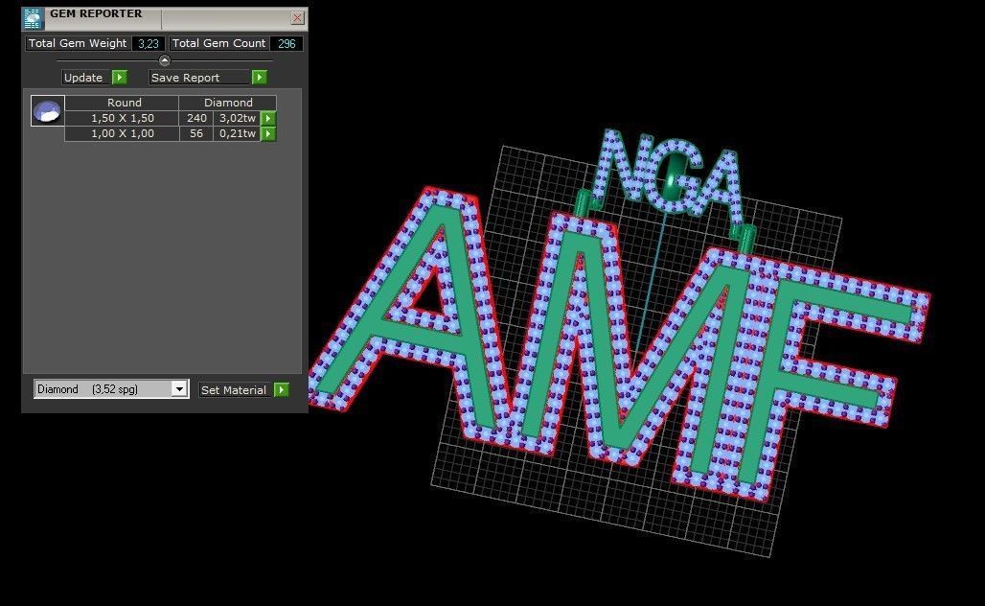
Task: Collapse the panel with round arrow handle
Action: click(x=165, y=60)
